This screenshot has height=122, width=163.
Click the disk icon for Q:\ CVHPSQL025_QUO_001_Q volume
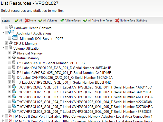14,77
